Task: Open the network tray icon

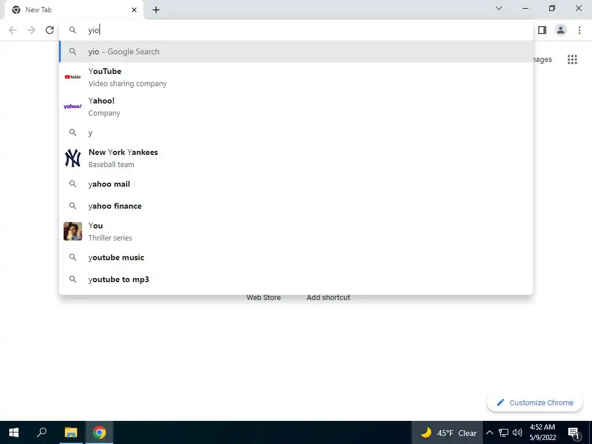Action: coord(504,432)
